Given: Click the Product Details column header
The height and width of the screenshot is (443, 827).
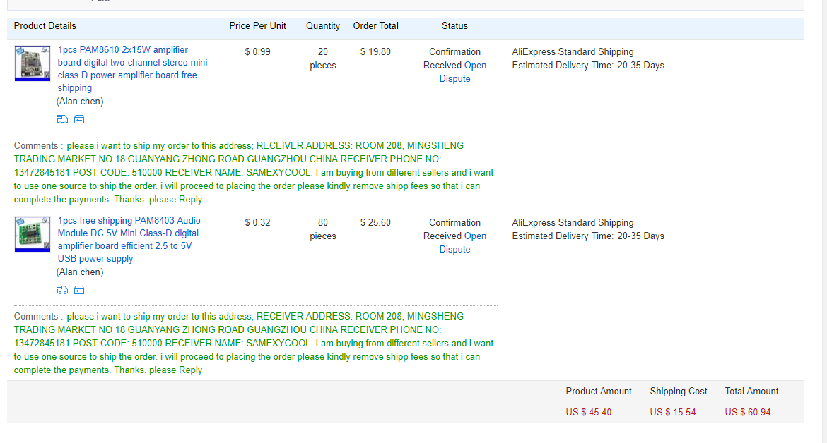Looking at the screenshot, I should 45,26.
